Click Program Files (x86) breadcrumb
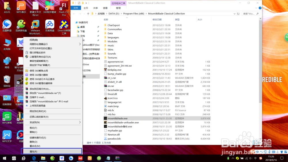 [134, 14]
